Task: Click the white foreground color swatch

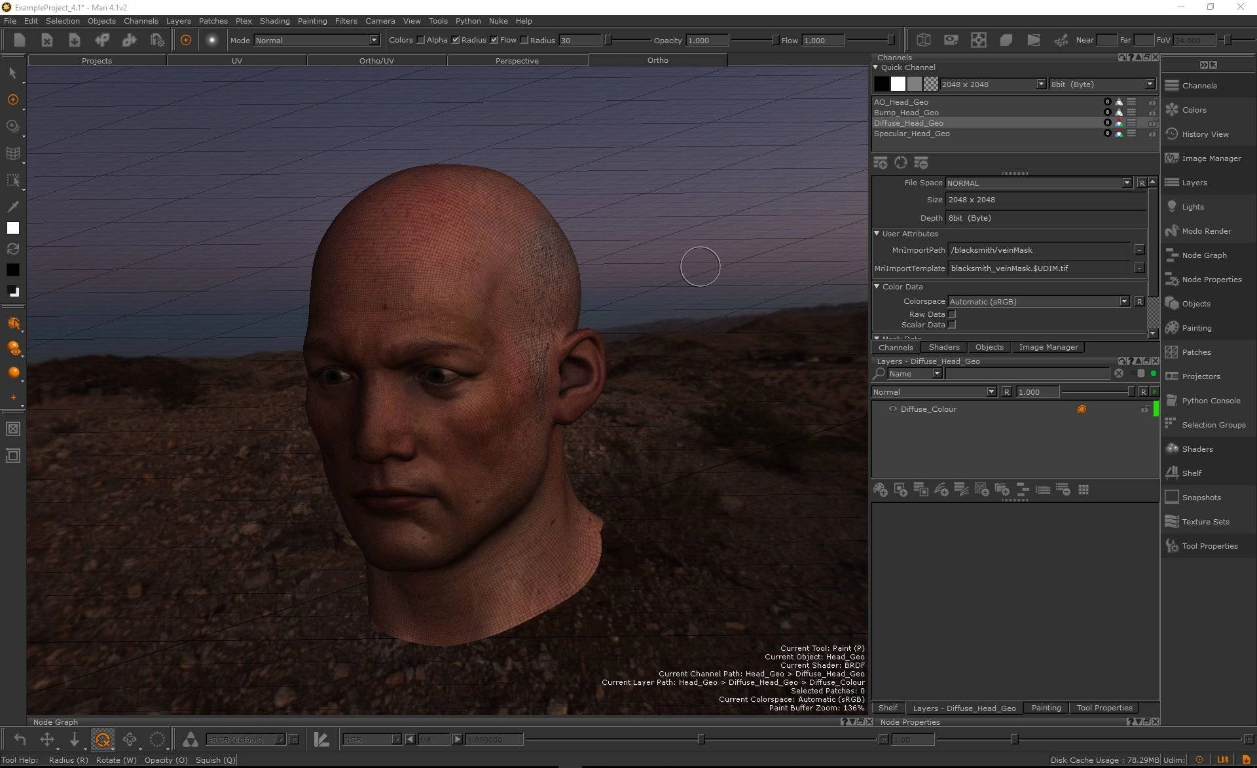Action: pyautogui.click(x=13, y=228)
